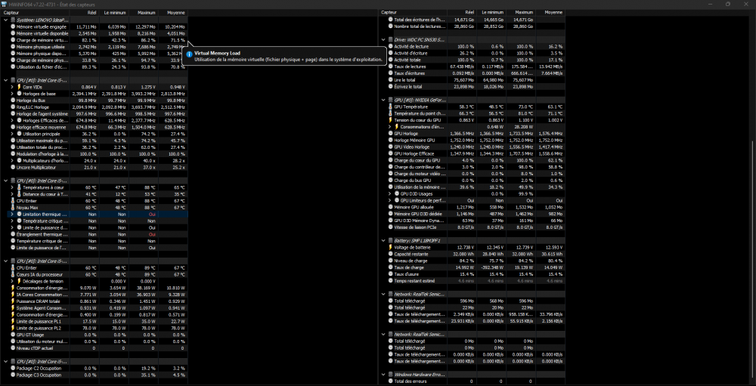Viewport: 756px width, 386px height.
Task: Click the circle icon beside GPU GT Usage
Action: (13, 335)
